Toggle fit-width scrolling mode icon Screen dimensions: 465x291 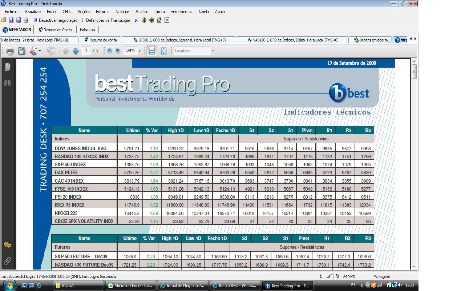tap(152, 51)
